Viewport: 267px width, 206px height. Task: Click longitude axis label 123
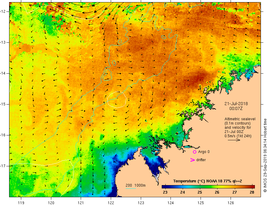tap(141, 203)
